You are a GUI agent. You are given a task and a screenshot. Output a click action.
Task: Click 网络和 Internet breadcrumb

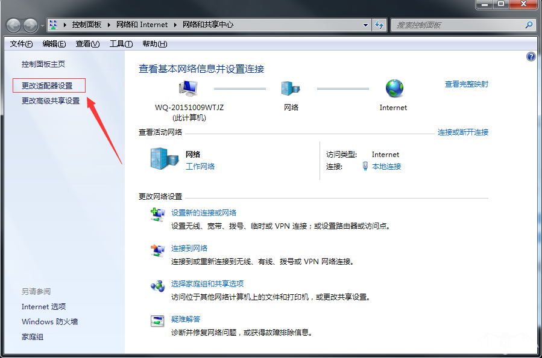pyautogui.click(x=142, y=25)
